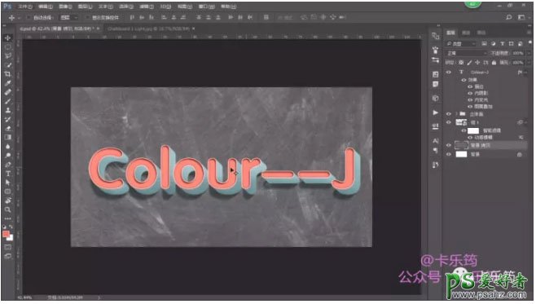Select the Lasso tool

point(7,56)
